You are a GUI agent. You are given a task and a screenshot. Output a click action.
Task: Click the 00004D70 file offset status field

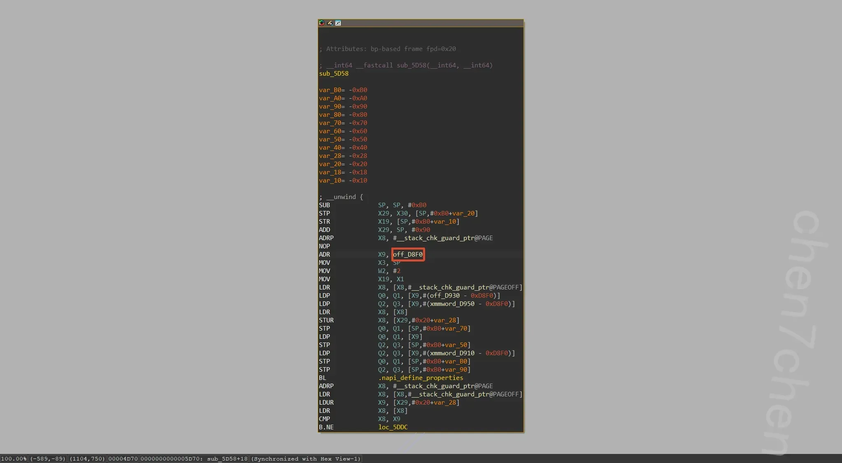(x=123, y=459)
